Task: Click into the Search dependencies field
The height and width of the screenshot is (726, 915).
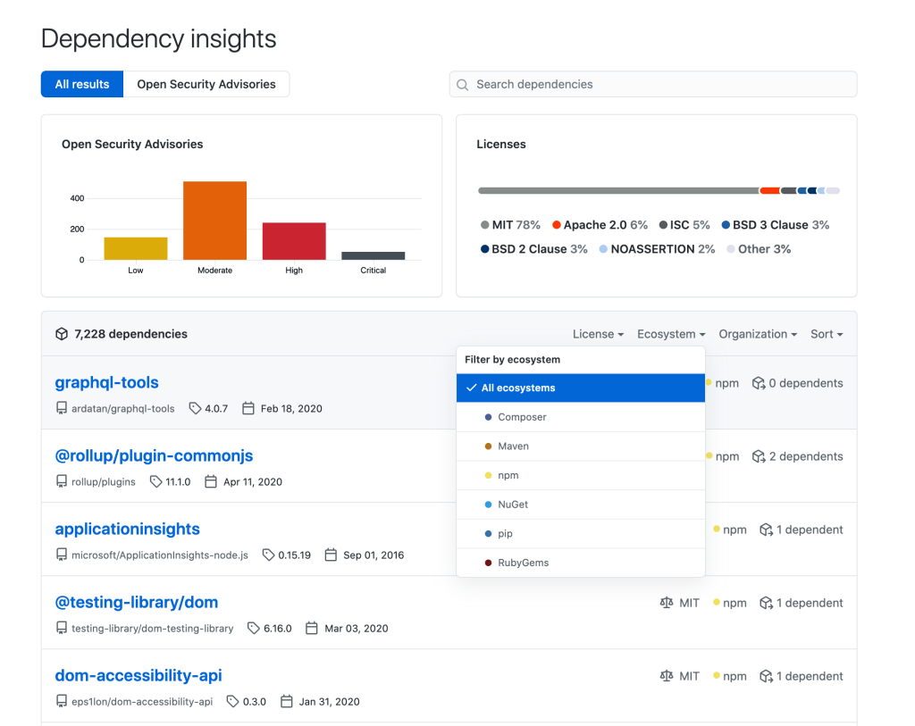Action: [661, 84]
